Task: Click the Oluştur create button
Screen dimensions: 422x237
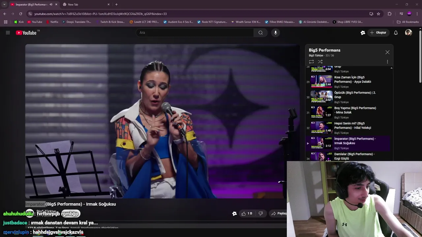Action: coord(378,33)
